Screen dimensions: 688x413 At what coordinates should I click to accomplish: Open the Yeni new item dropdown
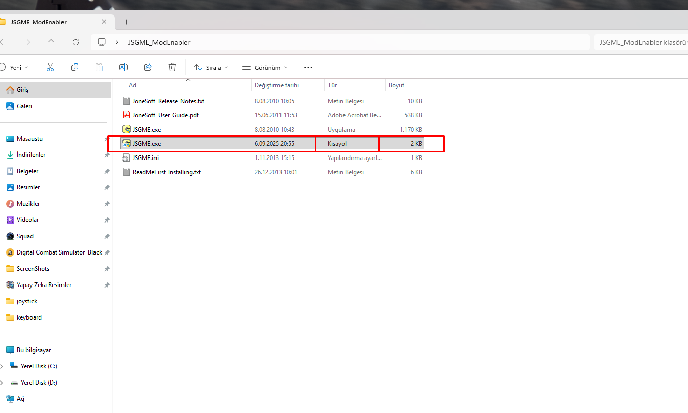[14, 67]
